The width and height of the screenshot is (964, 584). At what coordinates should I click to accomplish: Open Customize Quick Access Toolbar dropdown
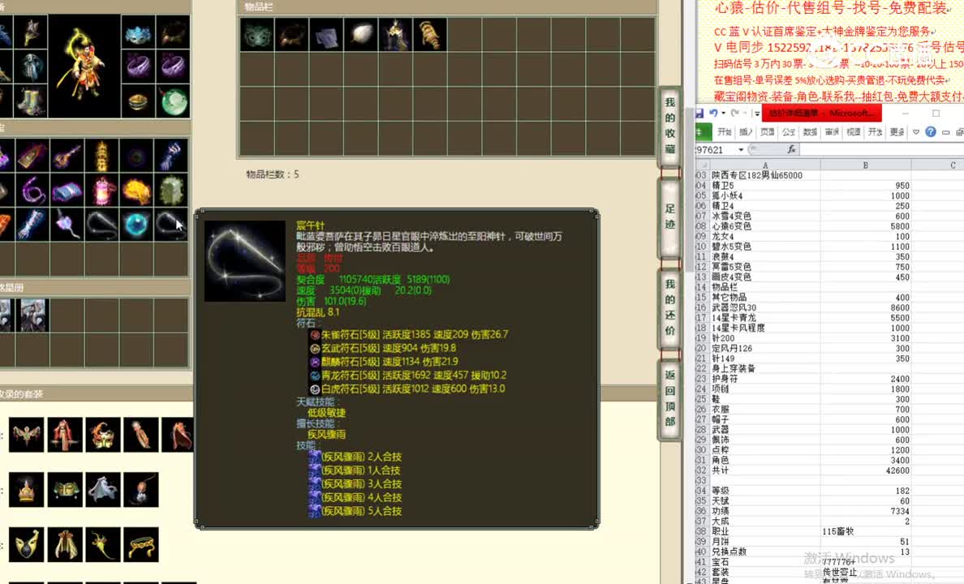(757, 114)
